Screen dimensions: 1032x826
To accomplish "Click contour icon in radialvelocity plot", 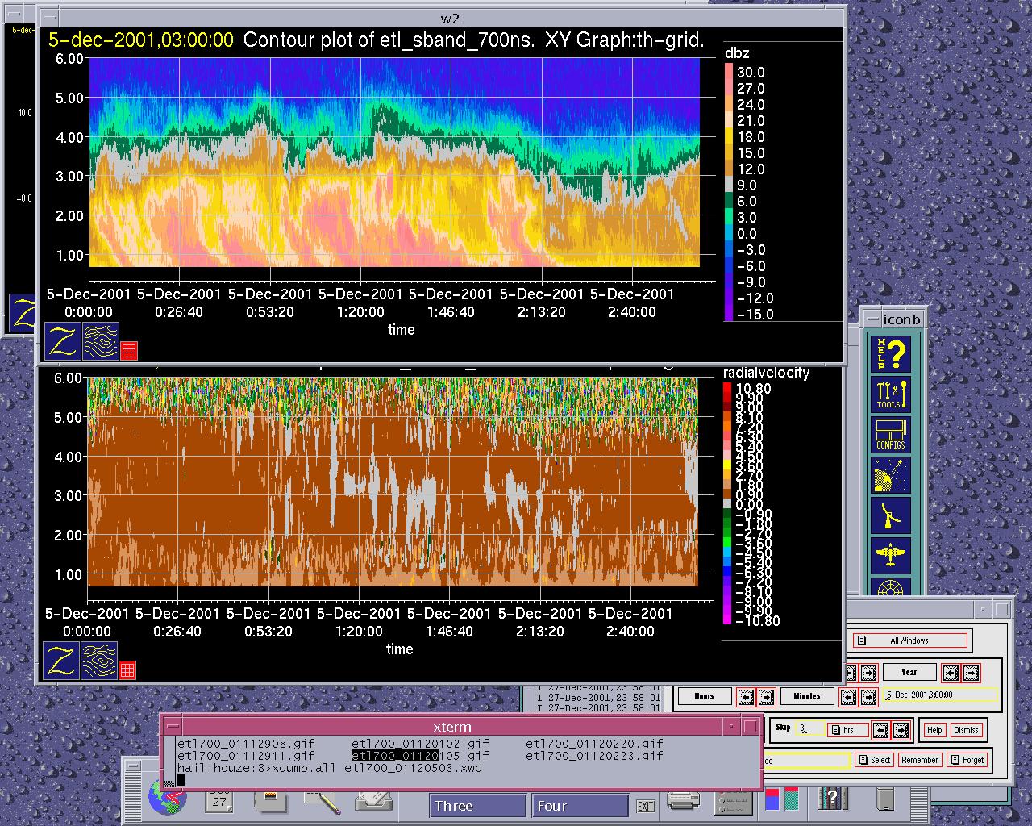I will [100, 660].
